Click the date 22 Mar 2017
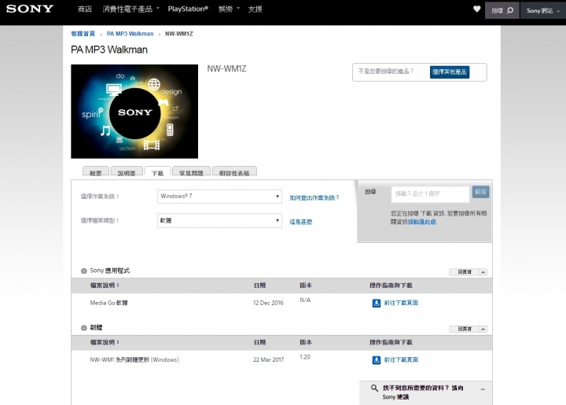The height and width of the screenshot is (405, 566). pos(269,360)
